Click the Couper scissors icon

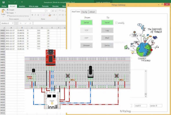pyautogui.click(x=8, y=10)
